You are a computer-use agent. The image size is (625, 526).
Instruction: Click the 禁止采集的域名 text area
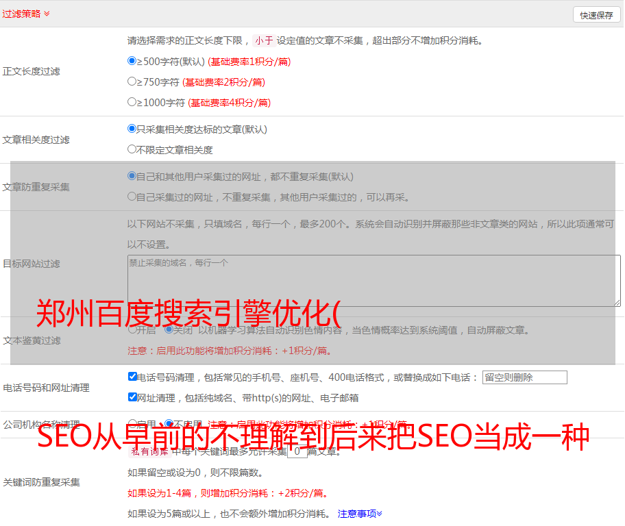coord(373,280)
